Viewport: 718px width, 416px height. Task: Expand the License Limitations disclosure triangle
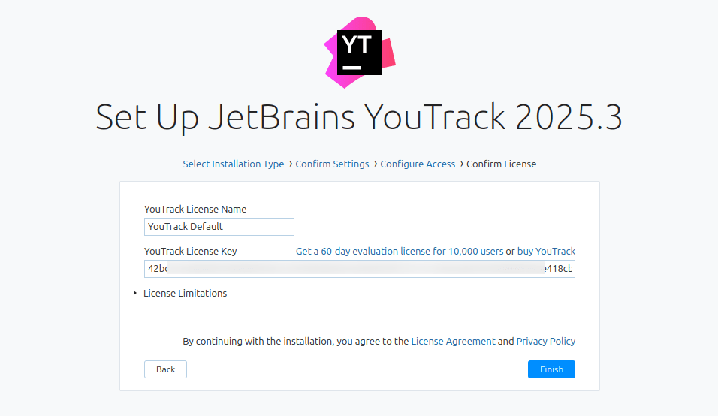point(135,294)
